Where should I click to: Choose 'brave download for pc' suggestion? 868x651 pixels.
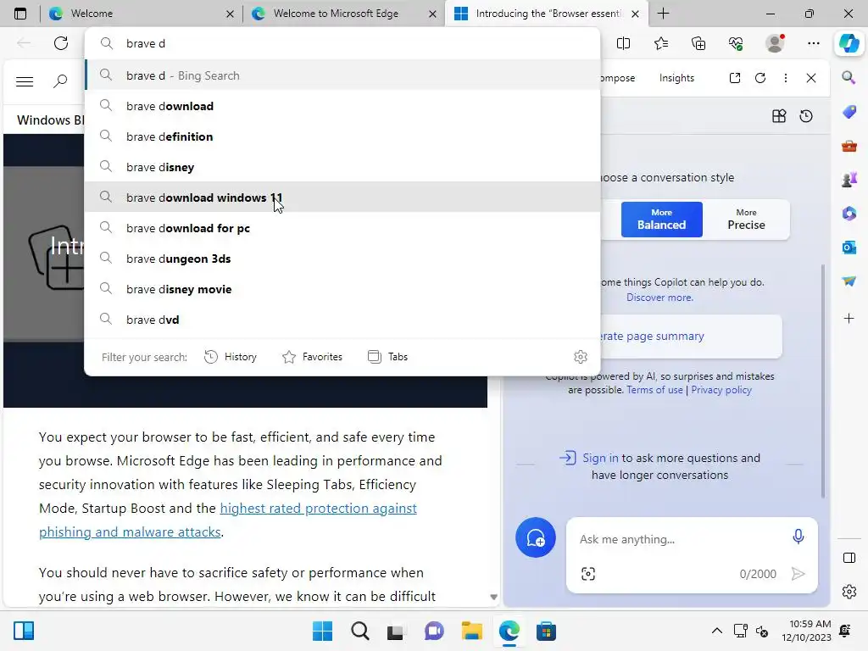342,227
